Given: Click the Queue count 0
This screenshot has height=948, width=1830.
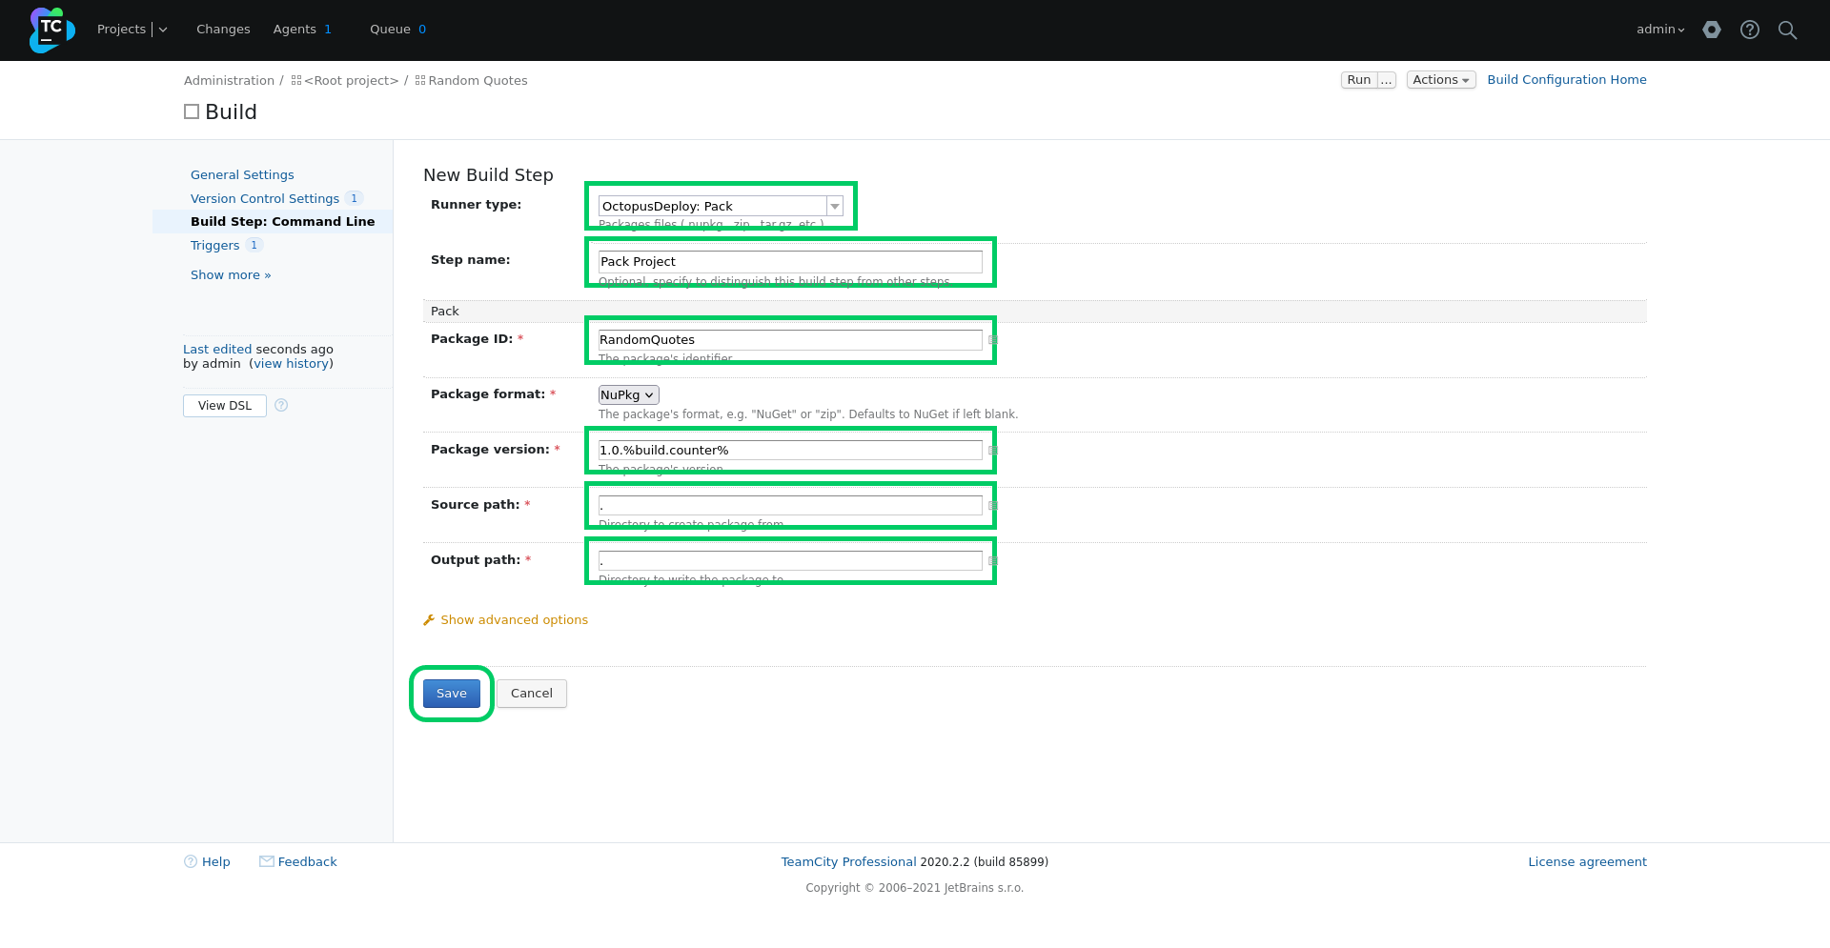Looking at the screenshot, I should pos(422,30).
